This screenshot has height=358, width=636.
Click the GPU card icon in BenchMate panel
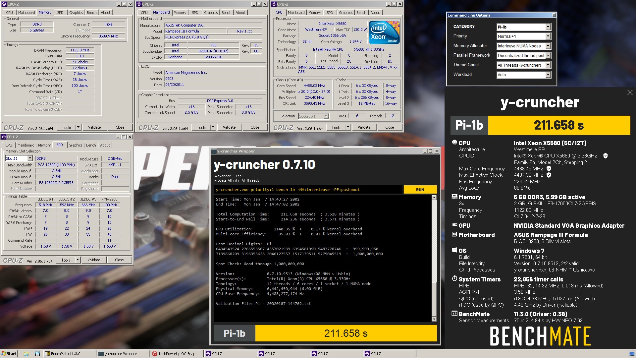point(454,225)
